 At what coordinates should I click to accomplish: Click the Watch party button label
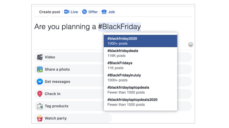click(56, 118)
